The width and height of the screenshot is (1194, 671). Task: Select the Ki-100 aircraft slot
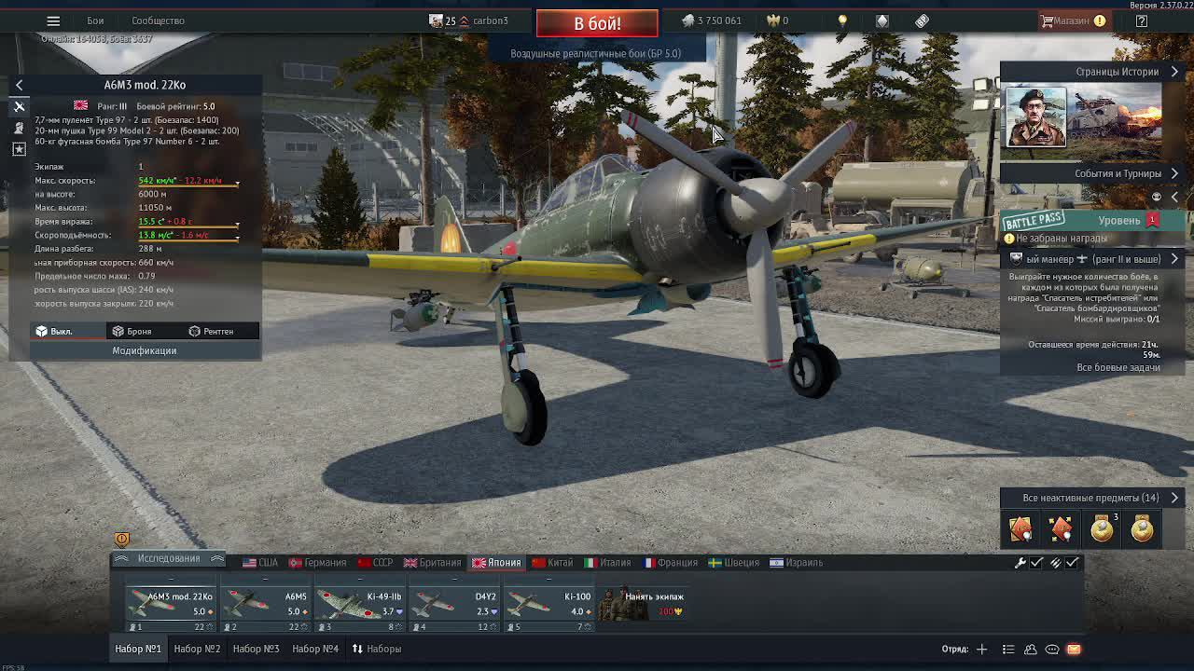[548, 604]
